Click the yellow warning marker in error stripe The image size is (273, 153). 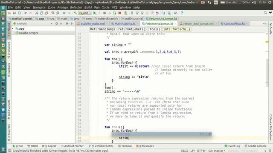(x=267, y=42)
